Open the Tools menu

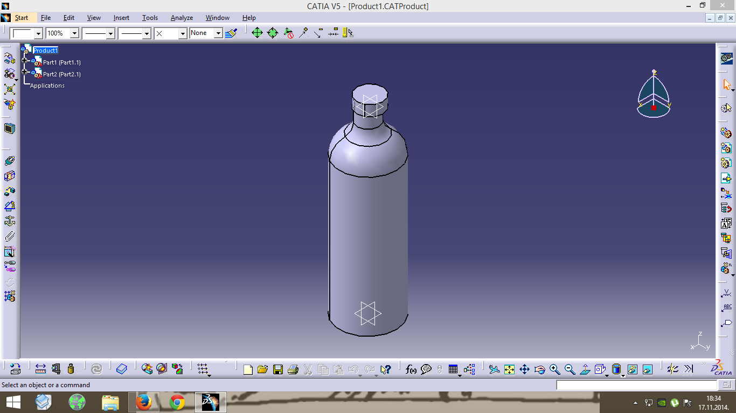pos(150,18)
